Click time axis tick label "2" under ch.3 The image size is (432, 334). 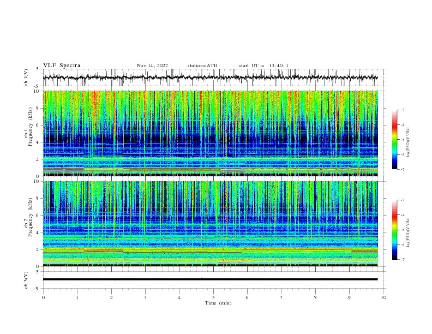[x=111, y=297]
